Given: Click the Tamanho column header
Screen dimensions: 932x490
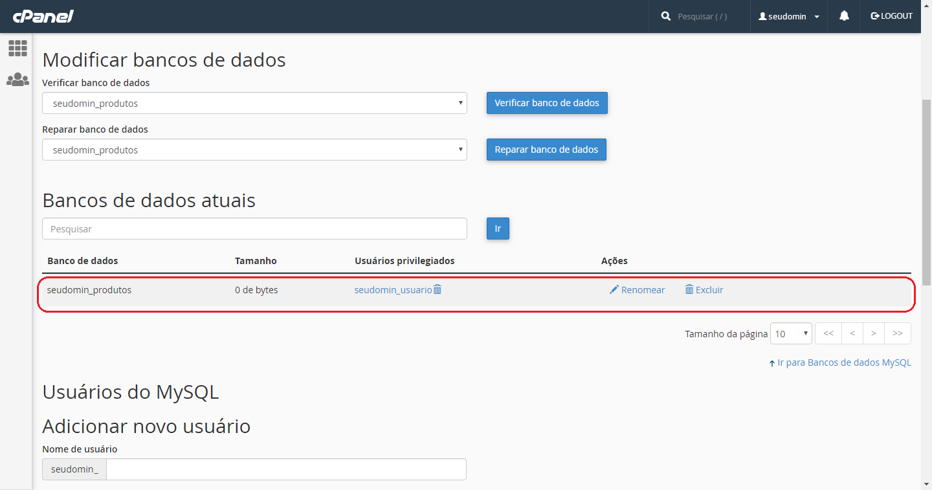Looking at the screenshot, I should click(x=256, y=261).
